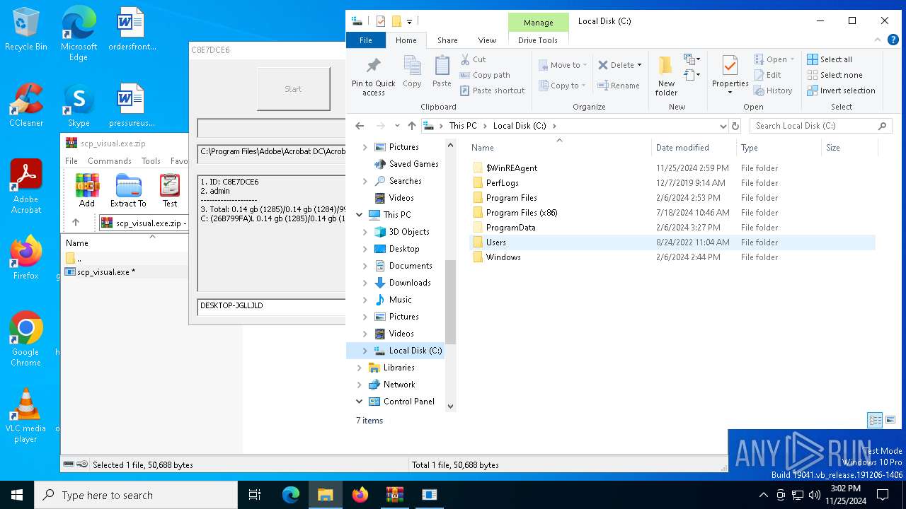Screen dimensions: 906x509
Task: Sort by the Date modified column
Action: [693, 148]
